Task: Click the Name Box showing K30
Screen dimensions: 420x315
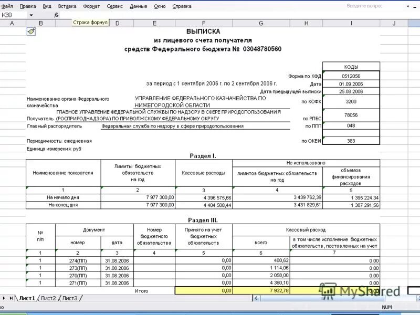Action: pos(14,15)
